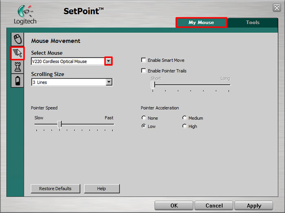Image resolution: width=285 pixels, height=213 pixels.
Task: Choose Low pointer acceleration
Action: (x=144, y=126)
